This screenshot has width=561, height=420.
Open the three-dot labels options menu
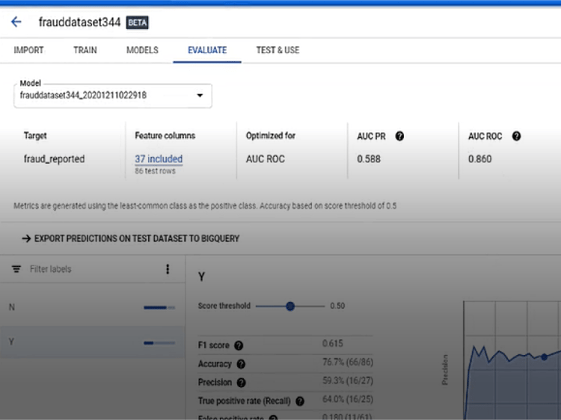tap(168, 269)
